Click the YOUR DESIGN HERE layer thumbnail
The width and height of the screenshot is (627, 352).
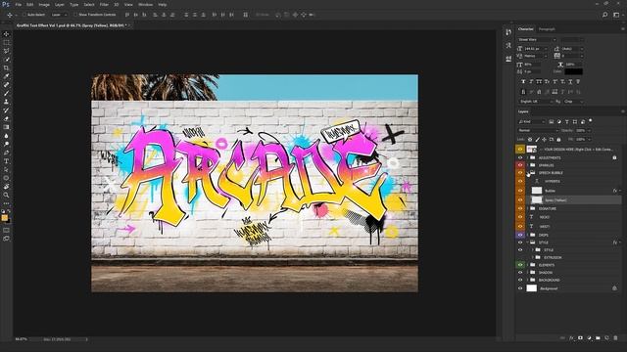pos(531,149)
